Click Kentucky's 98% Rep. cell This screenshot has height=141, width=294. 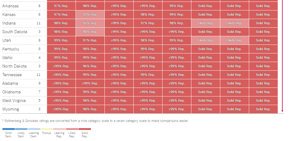click(x=90, y=49)
